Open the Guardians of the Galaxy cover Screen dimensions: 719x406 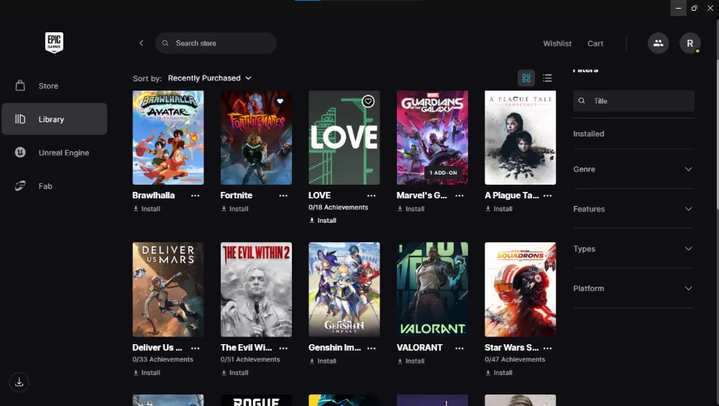[432, 137]
